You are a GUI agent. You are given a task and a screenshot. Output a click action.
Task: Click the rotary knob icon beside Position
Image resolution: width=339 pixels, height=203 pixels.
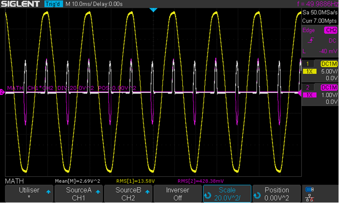click(257, 195)
